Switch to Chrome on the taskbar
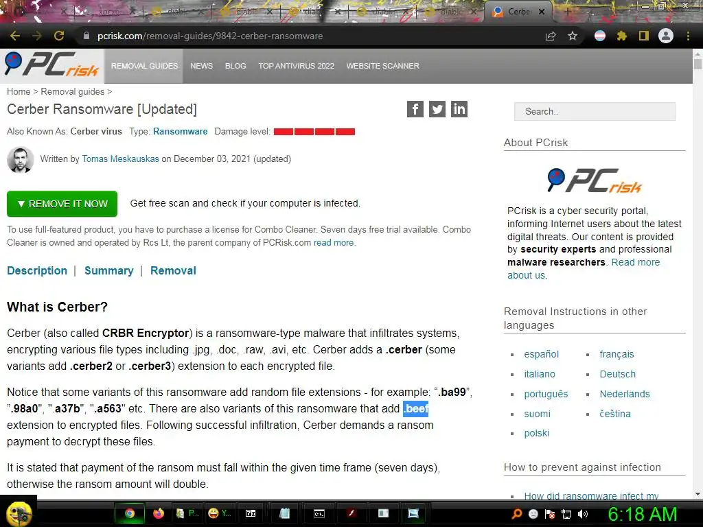703x527 pixels. pyautogui.click(x=130, y=513)
